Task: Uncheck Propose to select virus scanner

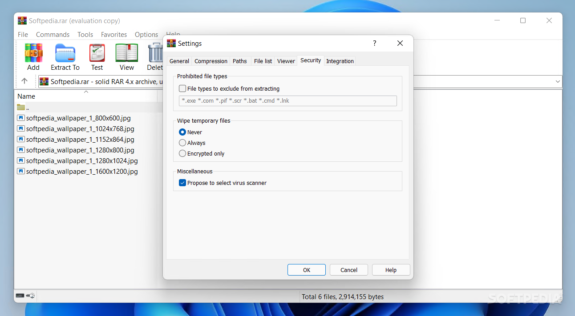Action: 182,183
